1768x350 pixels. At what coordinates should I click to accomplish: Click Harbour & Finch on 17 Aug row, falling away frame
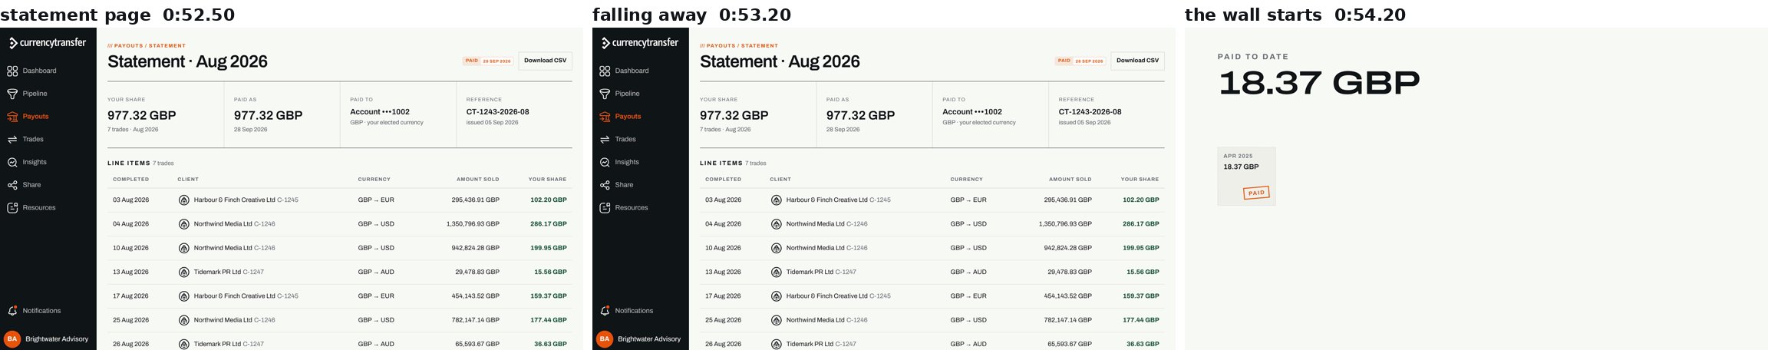tap(826, 296)
